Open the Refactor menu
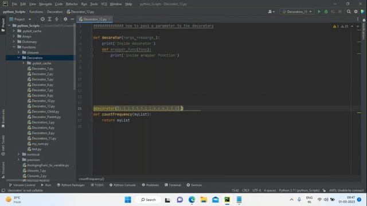Screen dimensions: 367x206 72,4
